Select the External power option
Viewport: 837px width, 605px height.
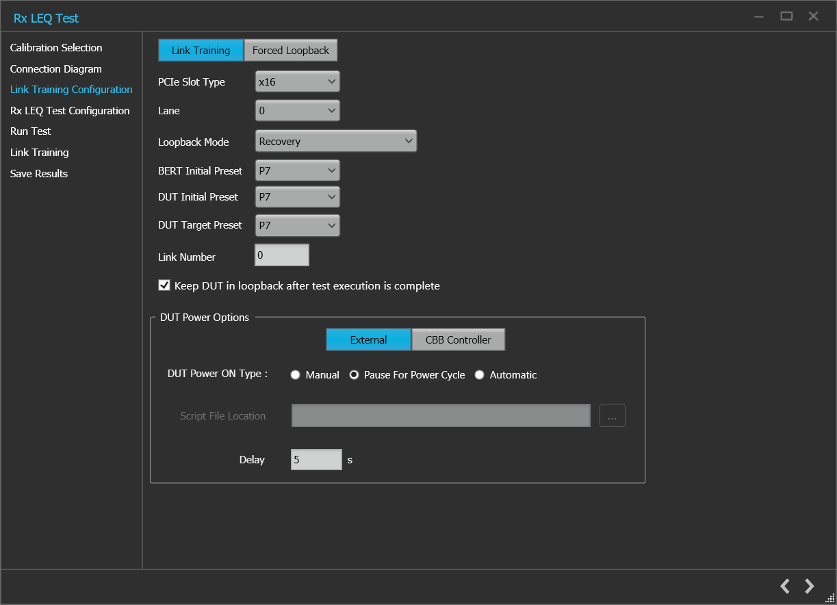368,339
